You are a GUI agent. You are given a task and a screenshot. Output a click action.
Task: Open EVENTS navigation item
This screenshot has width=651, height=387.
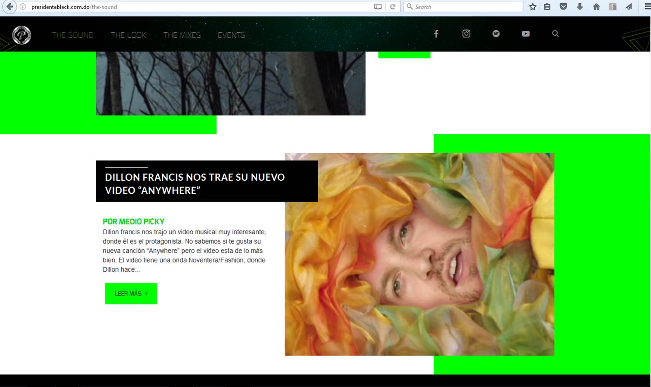tap(232, 35)
